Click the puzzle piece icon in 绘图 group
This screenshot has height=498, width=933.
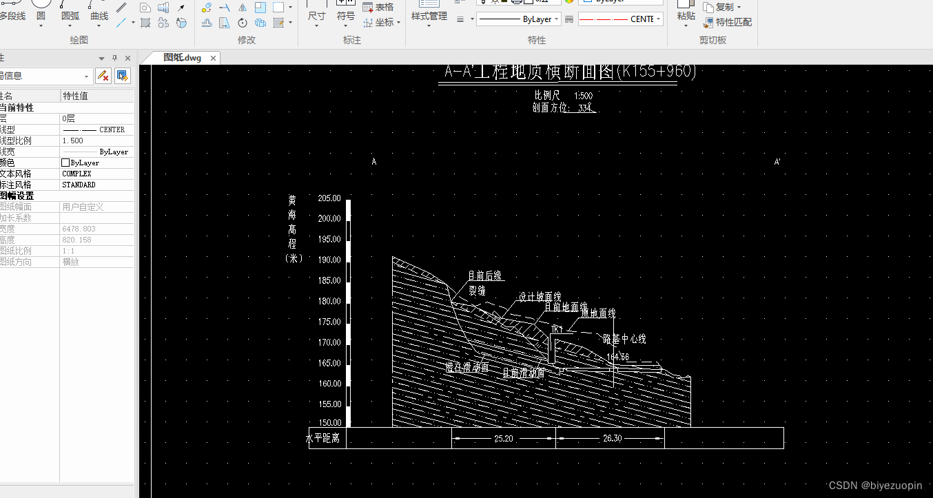click(163, 23)
